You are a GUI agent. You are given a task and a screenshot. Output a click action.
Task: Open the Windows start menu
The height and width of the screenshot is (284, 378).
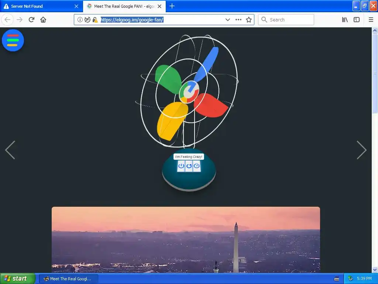point(18,279)
